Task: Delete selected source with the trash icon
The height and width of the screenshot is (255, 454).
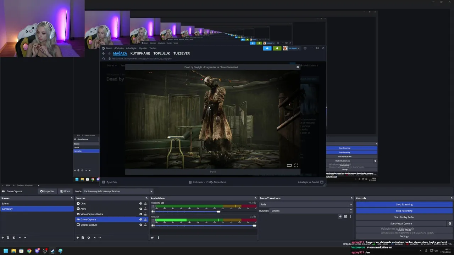Action: pos(83,238)
